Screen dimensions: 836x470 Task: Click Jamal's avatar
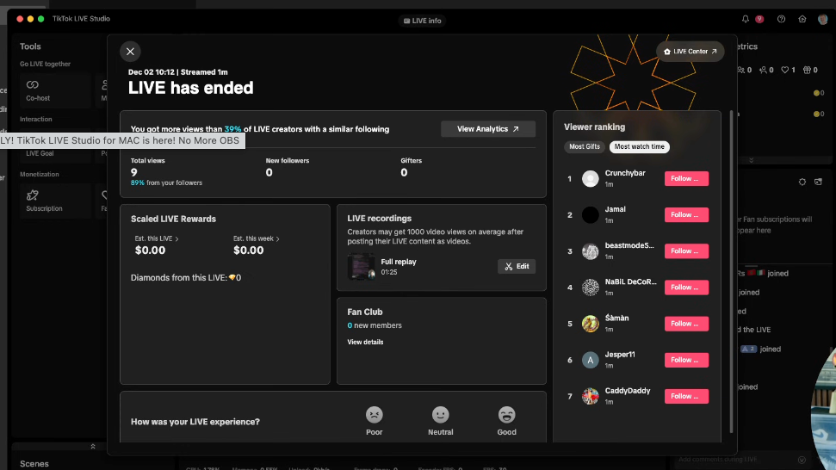tap(591, 214)
